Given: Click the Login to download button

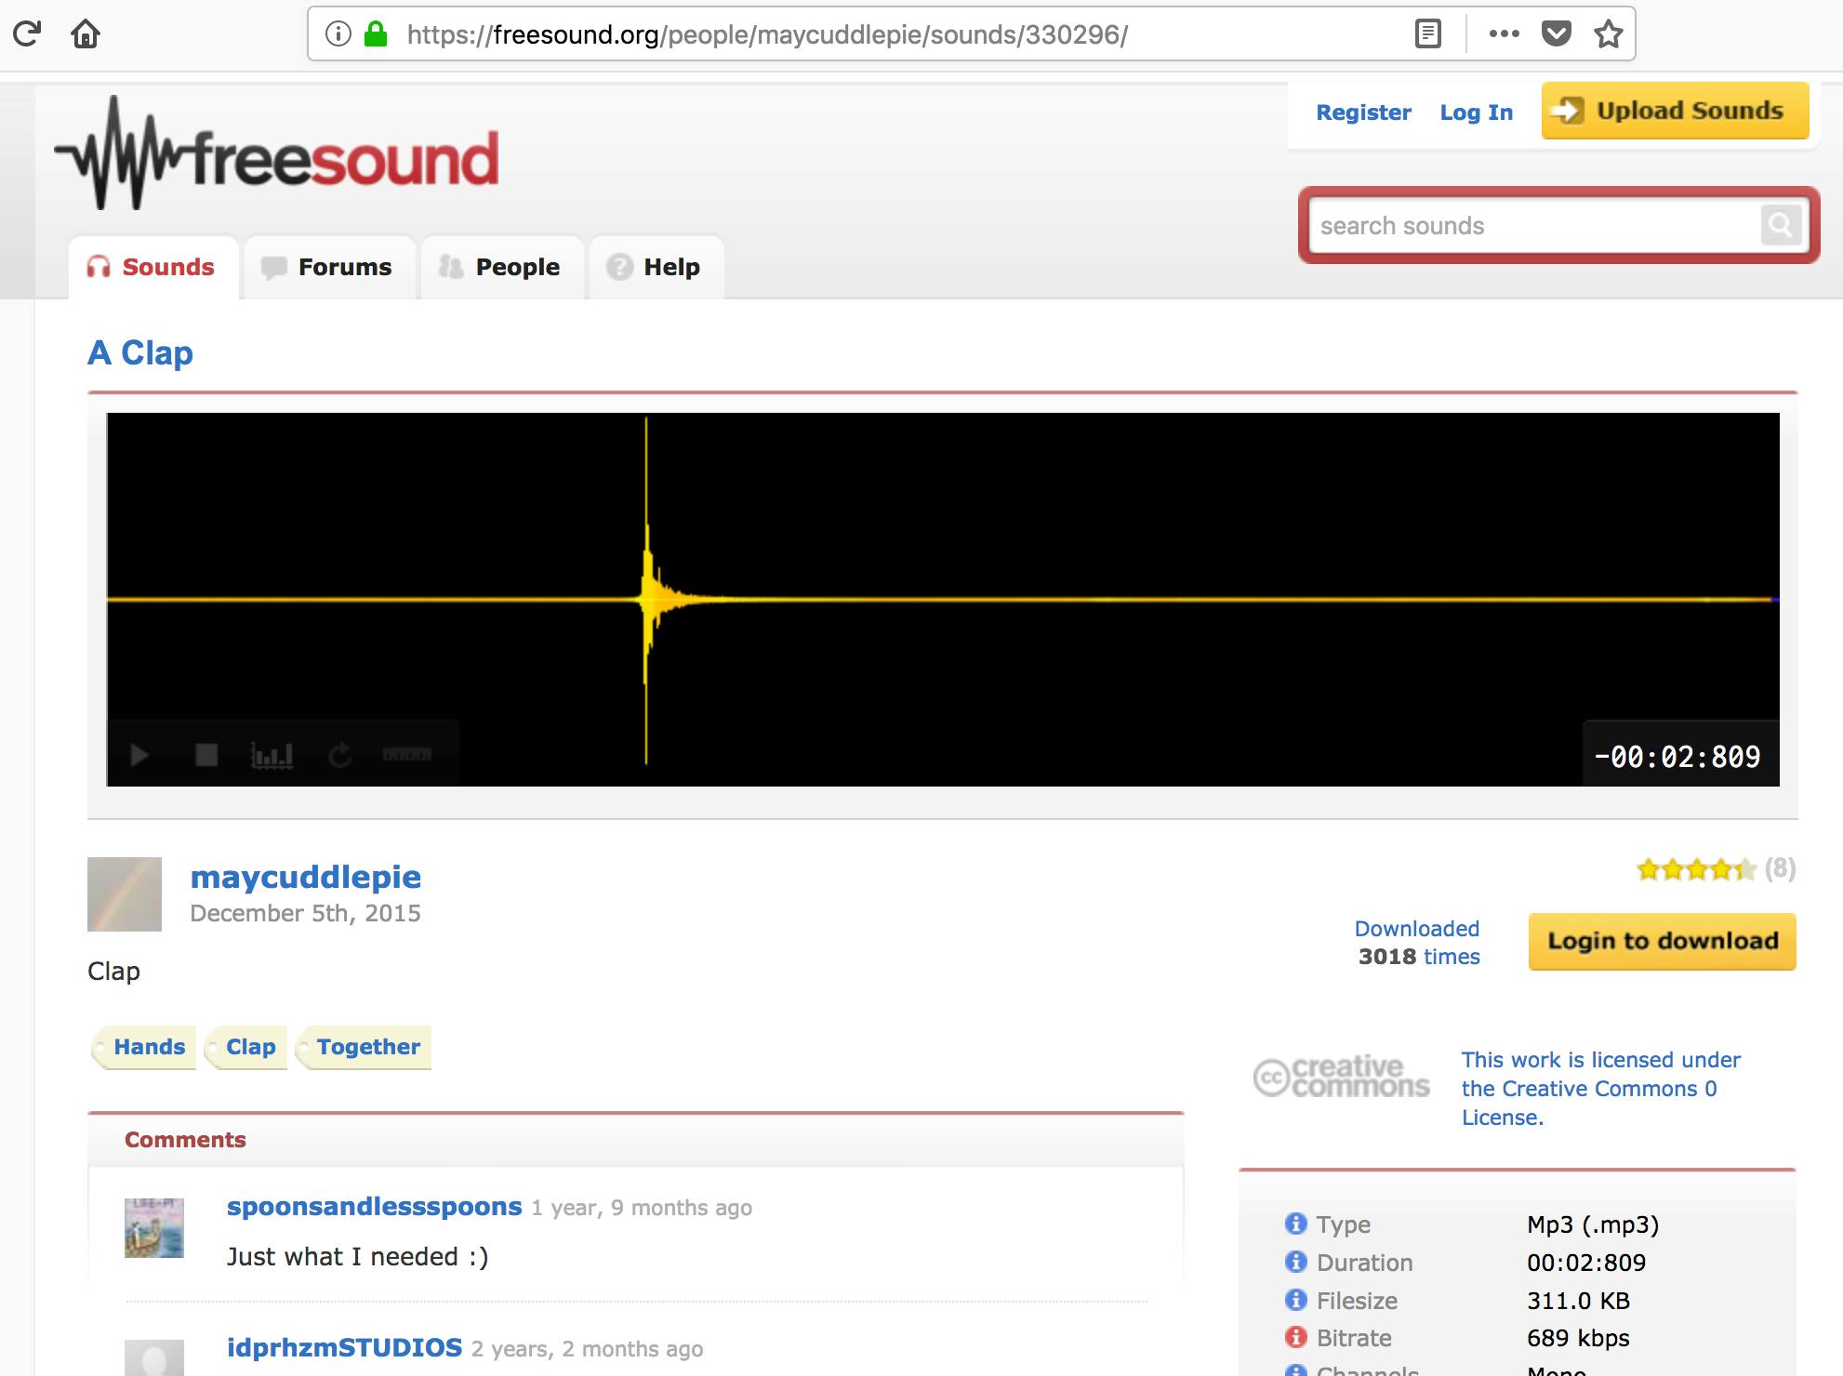Looking at the screenshot, I should click(1662, 941).
